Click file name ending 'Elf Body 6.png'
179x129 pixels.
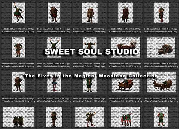(18, 65)
